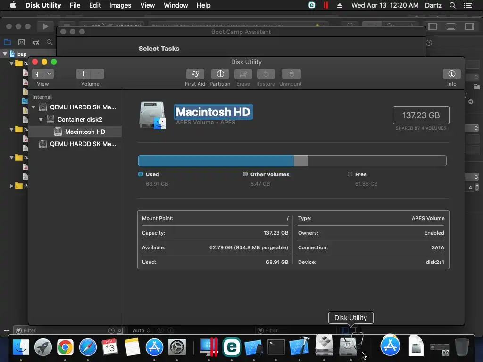Image resolution: width=483 pixels, height=362 pixels.
Task: Collapse the bap project in Xcode navigator
Action: [x=5, y=54]
